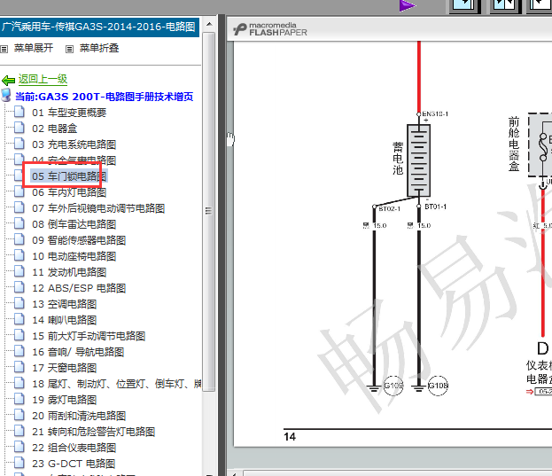Open 13 空调电路图
Image resolution: width=552 pixels, height=476 pixels.
tap(64, 304)
